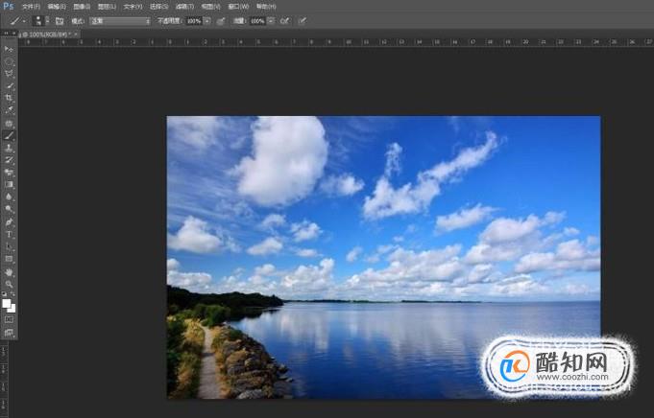Screen dimensions: 654x418
Task: Select the active Brush tool in toolbox
Action: (x=9, y=135)
